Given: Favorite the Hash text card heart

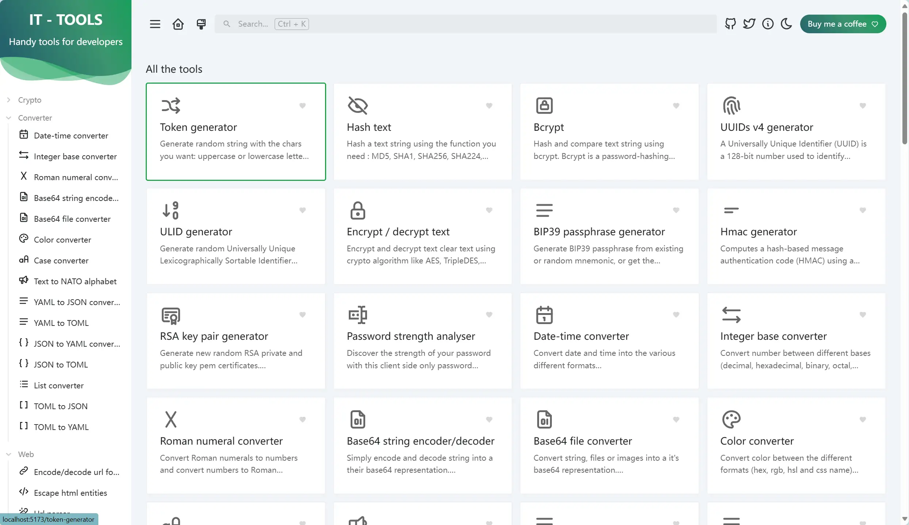Looking at the screenshot, I should [x=489, y=106].
